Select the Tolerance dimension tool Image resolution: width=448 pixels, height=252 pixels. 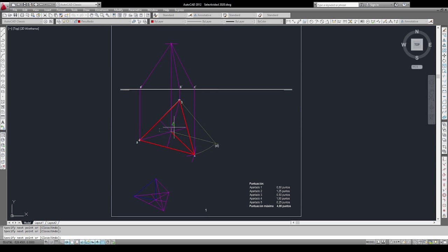click(362, 21)
